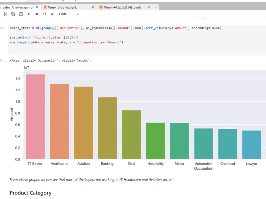
Task: Open the Code cell type dropdown
Action: coord(63,14)
